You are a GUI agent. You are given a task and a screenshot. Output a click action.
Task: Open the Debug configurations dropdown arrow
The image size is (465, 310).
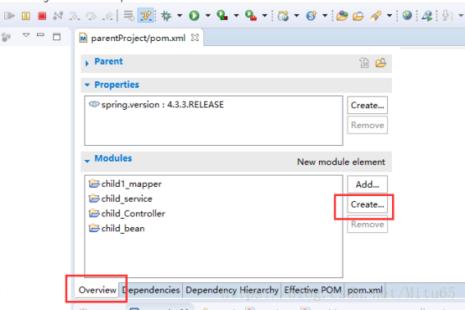(x=180, y=15)
